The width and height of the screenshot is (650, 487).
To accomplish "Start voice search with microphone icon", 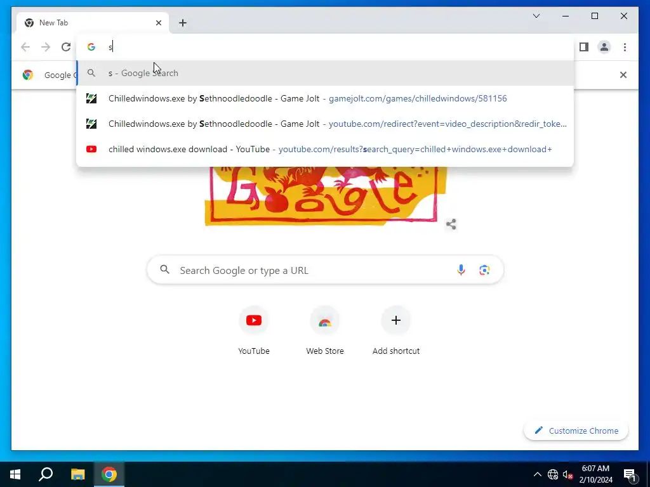I will (461, 270).
